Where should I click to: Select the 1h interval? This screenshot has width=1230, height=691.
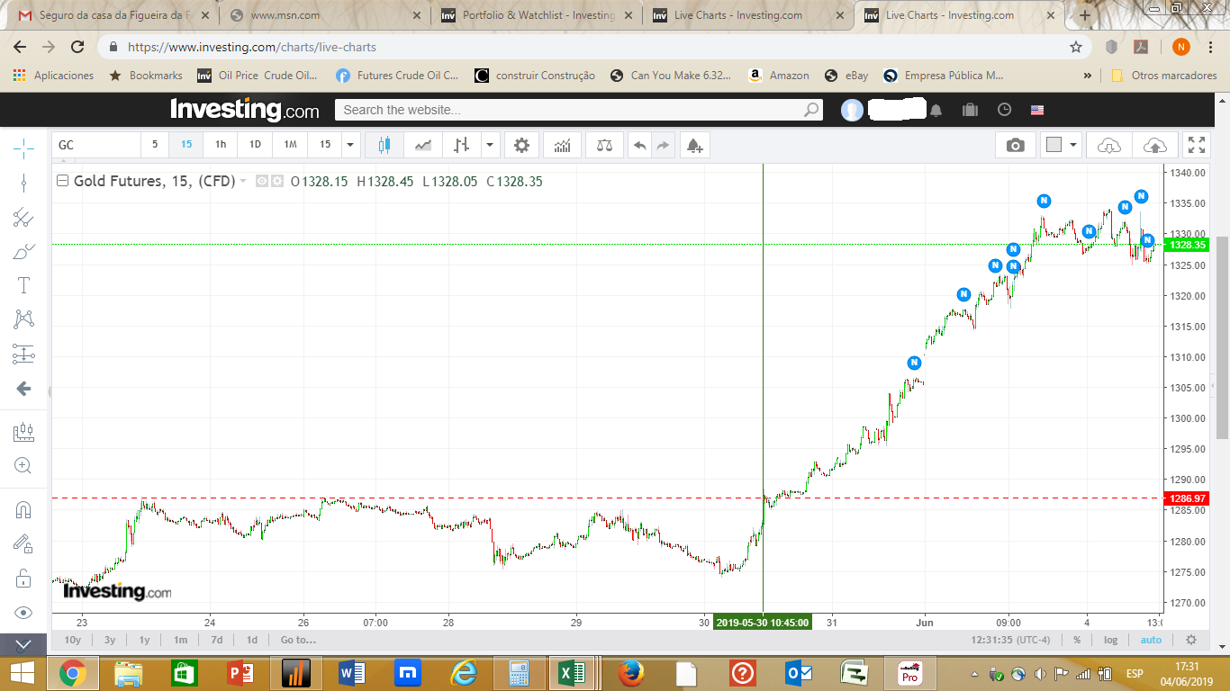click(221, 145)
